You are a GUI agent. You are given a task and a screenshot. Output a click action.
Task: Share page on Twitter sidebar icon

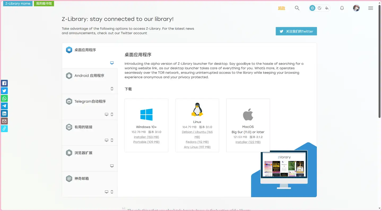4,91
